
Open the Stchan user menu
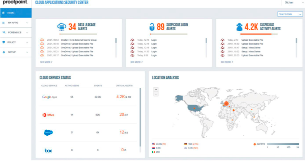click(x=291, y=3)
